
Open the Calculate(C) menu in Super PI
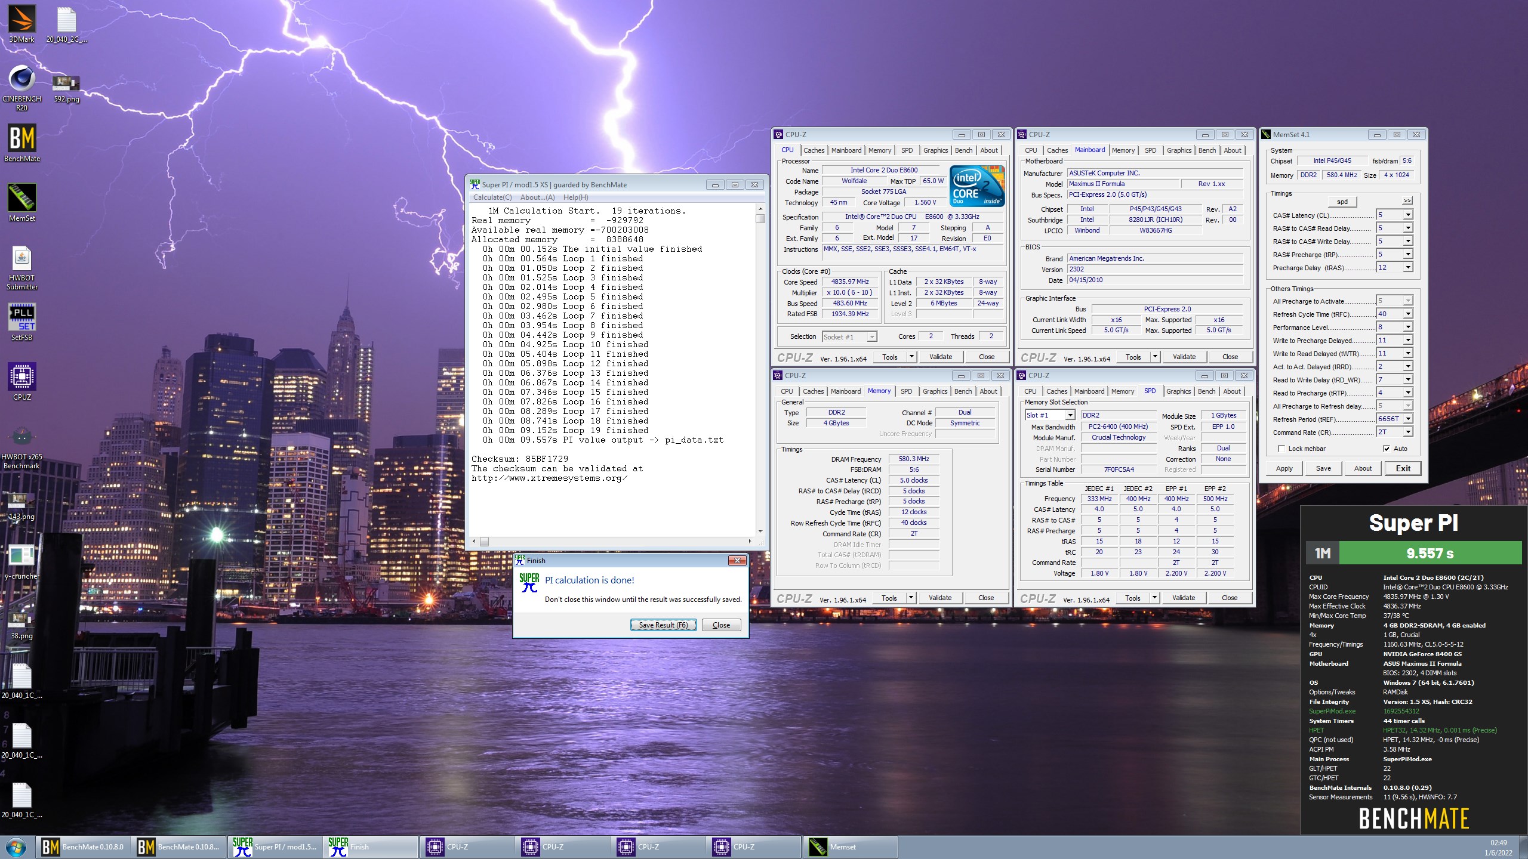492,197
